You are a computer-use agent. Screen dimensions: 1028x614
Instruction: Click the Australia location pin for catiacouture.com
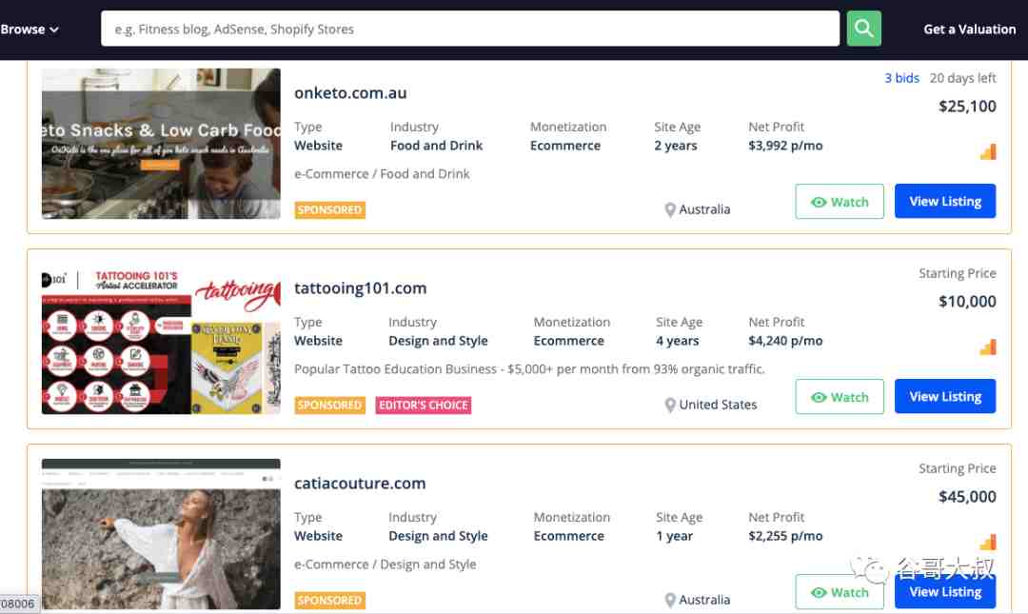click(670, 601)
